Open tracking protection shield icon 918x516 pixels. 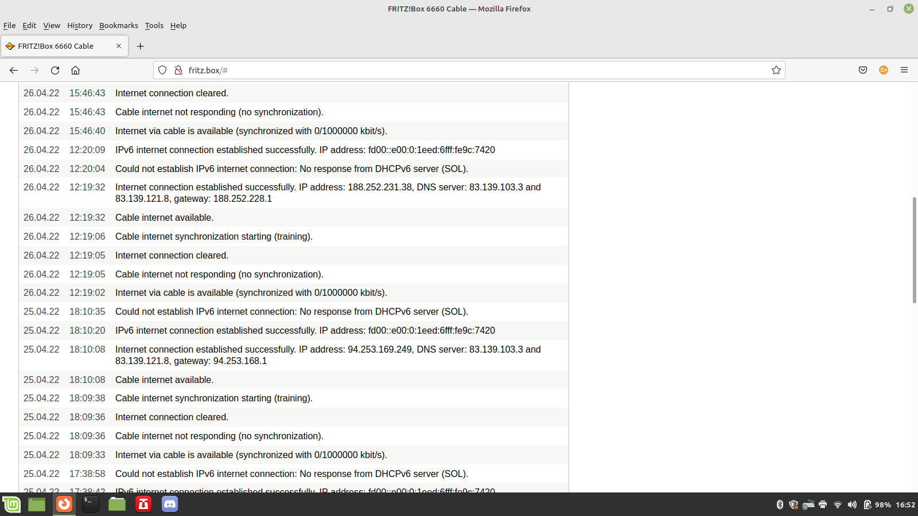coord(162,70)
